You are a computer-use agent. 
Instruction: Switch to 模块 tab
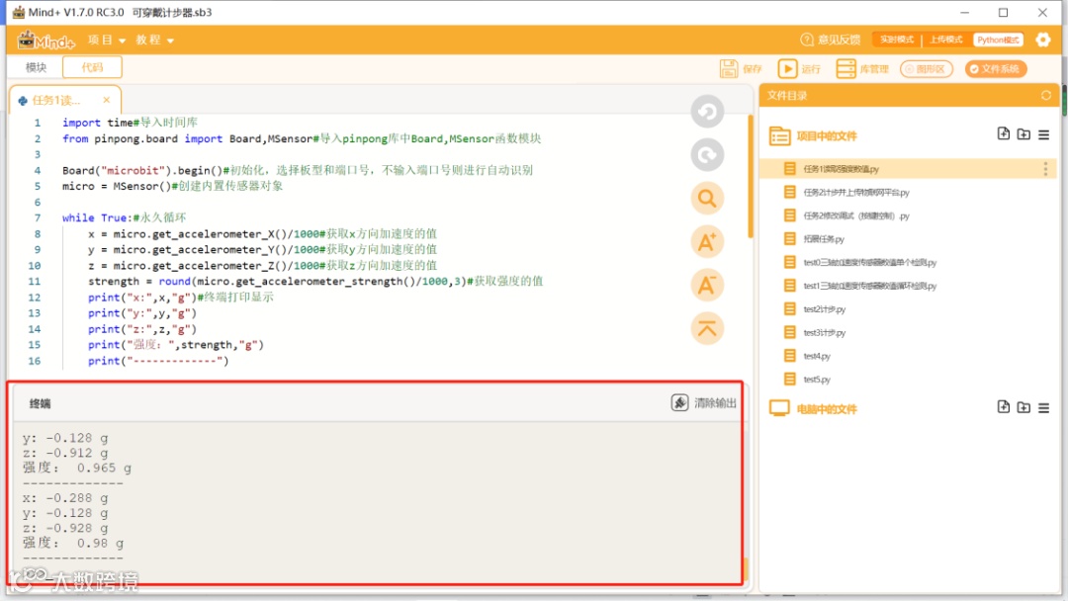coord(37,67)
